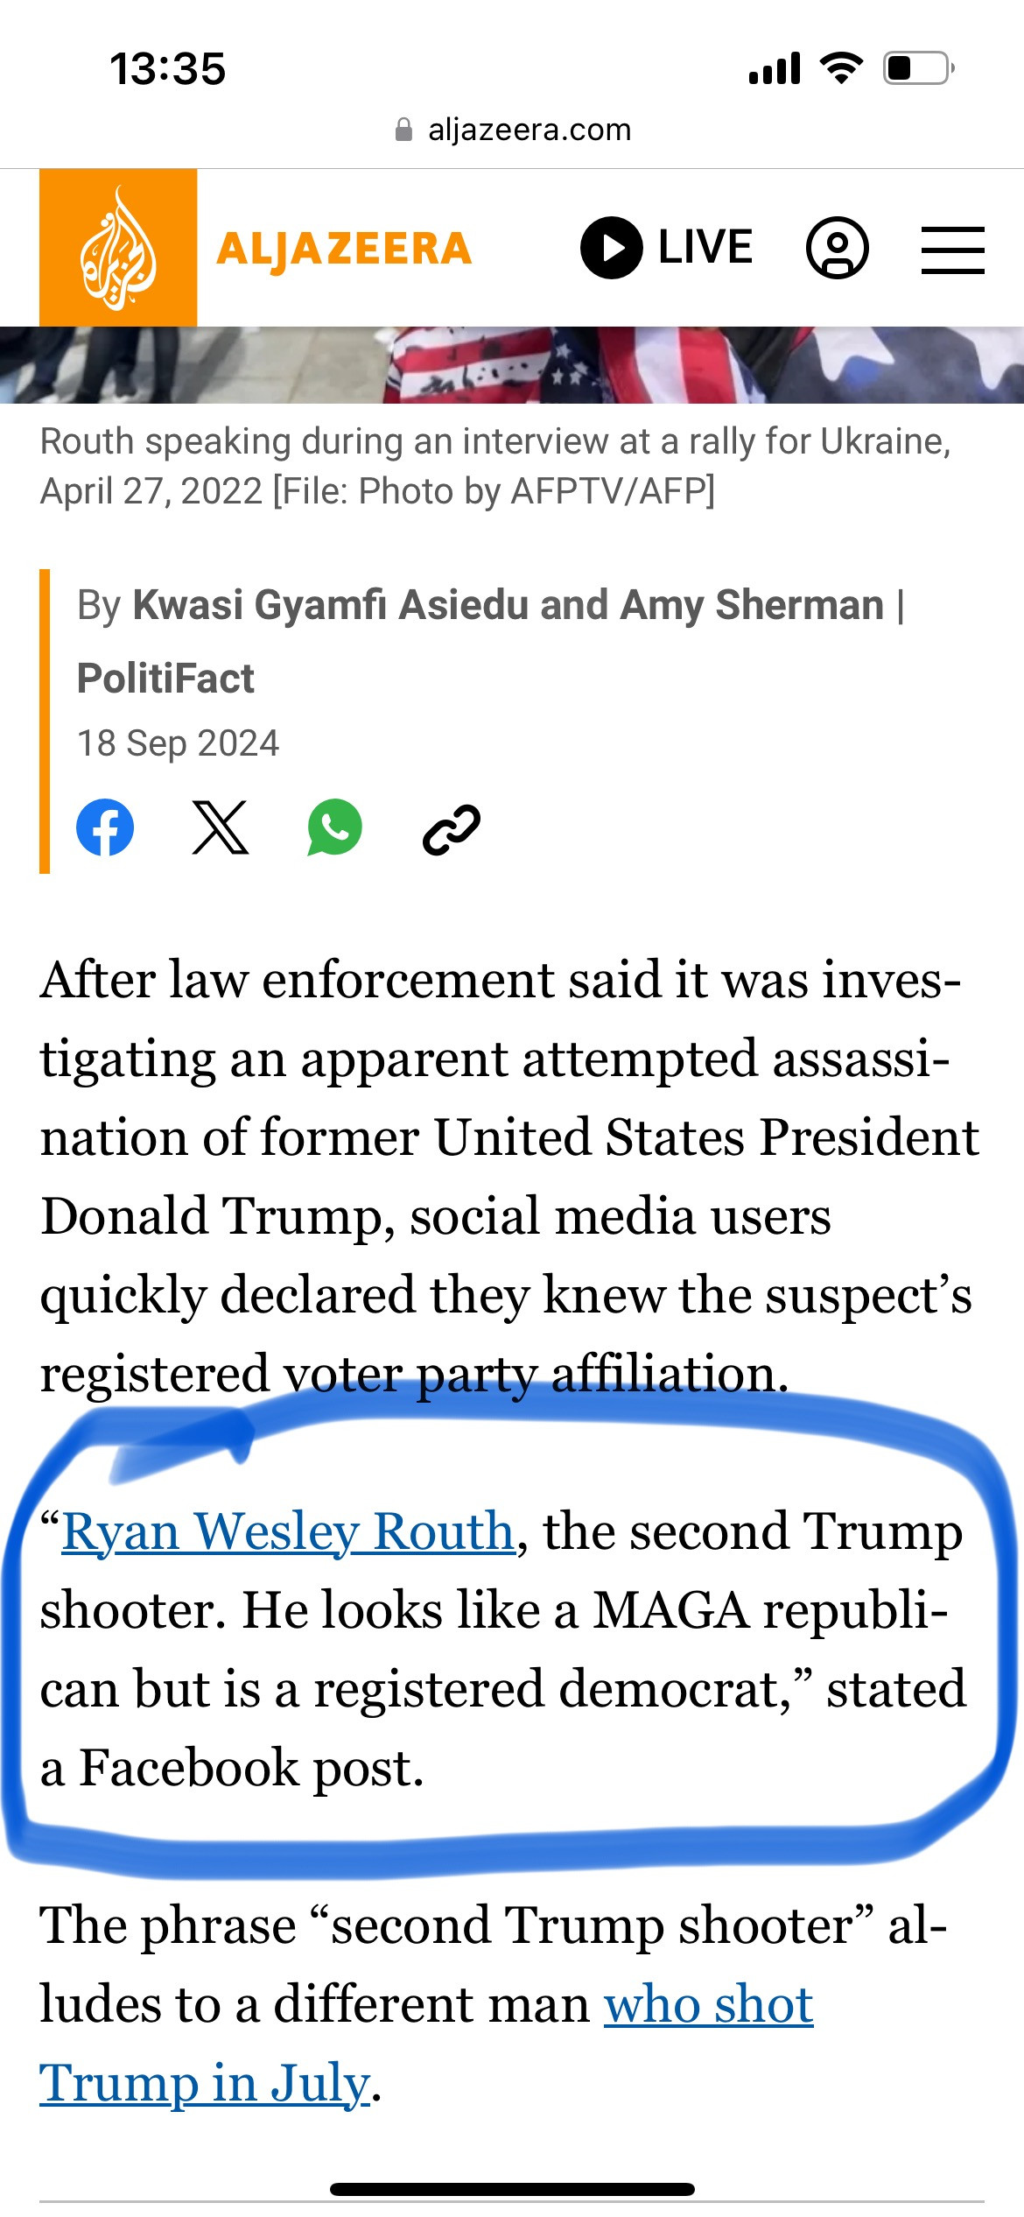Image resolution: width=1024 pixels, height=2217 pixels.
Task: Tap the battery status icon
Action: click(x=918, y=68)
